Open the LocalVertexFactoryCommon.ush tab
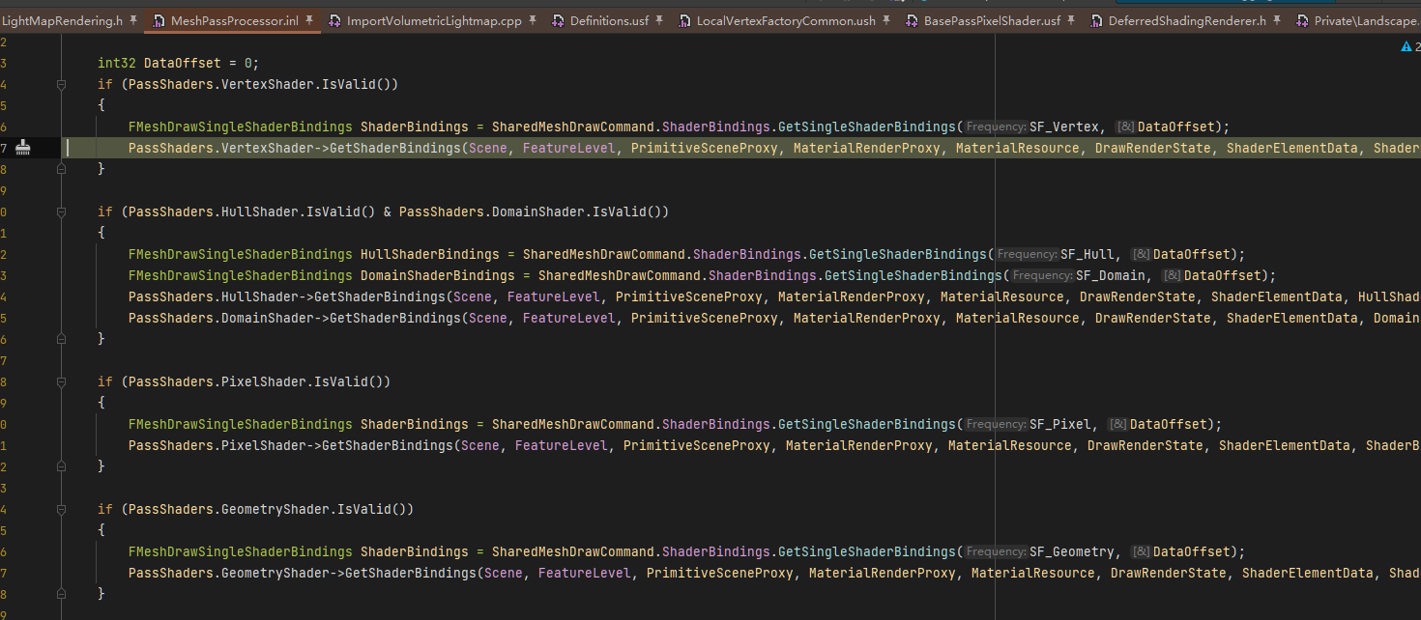 tap(784, 20)
